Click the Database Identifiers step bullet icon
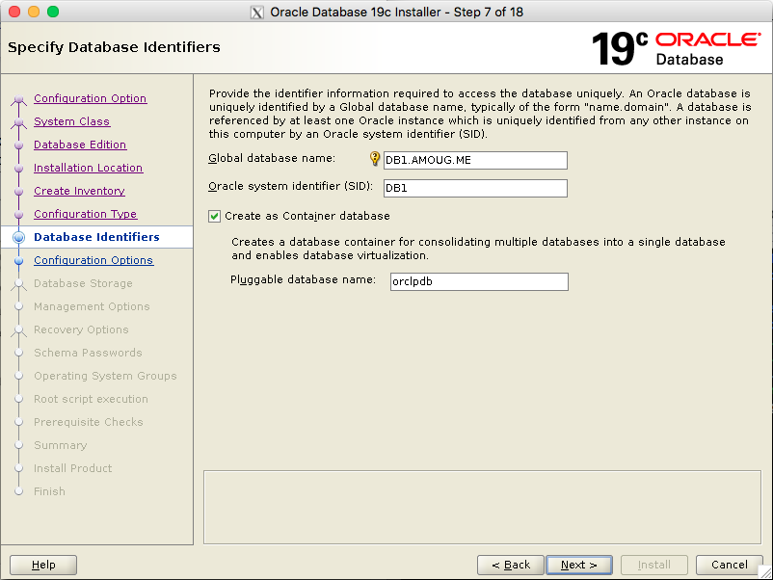Screen dimensions: 773x580 point(17,237)
